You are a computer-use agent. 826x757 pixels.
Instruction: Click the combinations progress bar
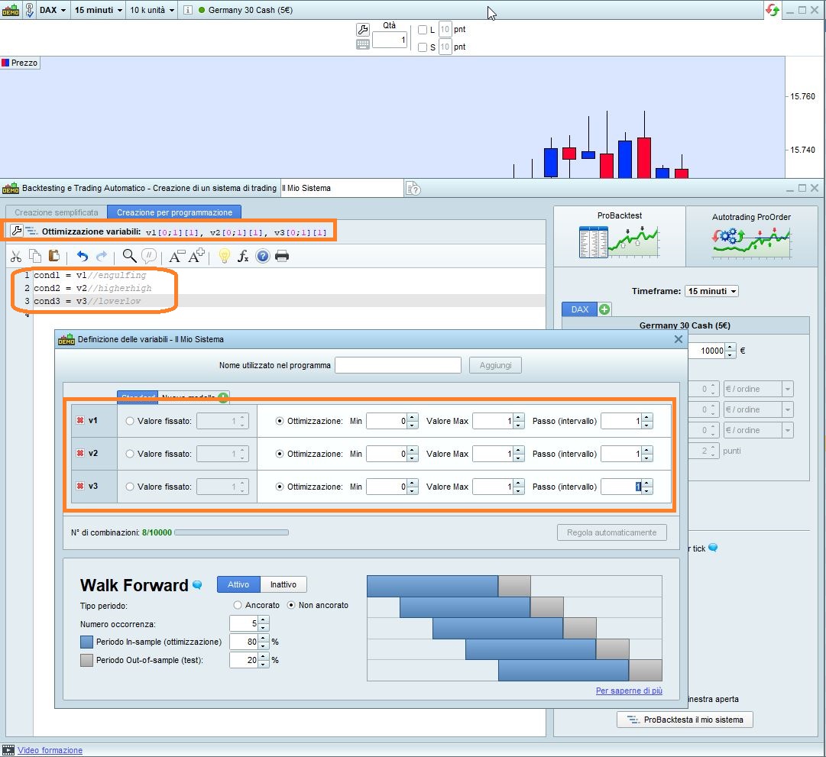click(x=232, y=532)
